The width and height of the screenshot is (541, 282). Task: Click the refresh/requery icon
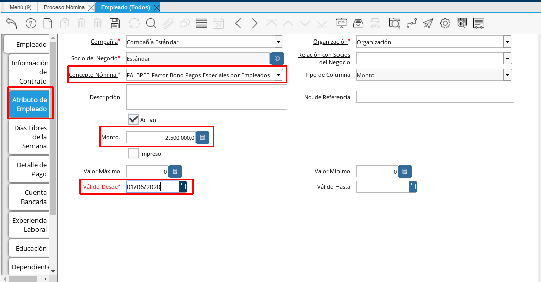[134, 23]
